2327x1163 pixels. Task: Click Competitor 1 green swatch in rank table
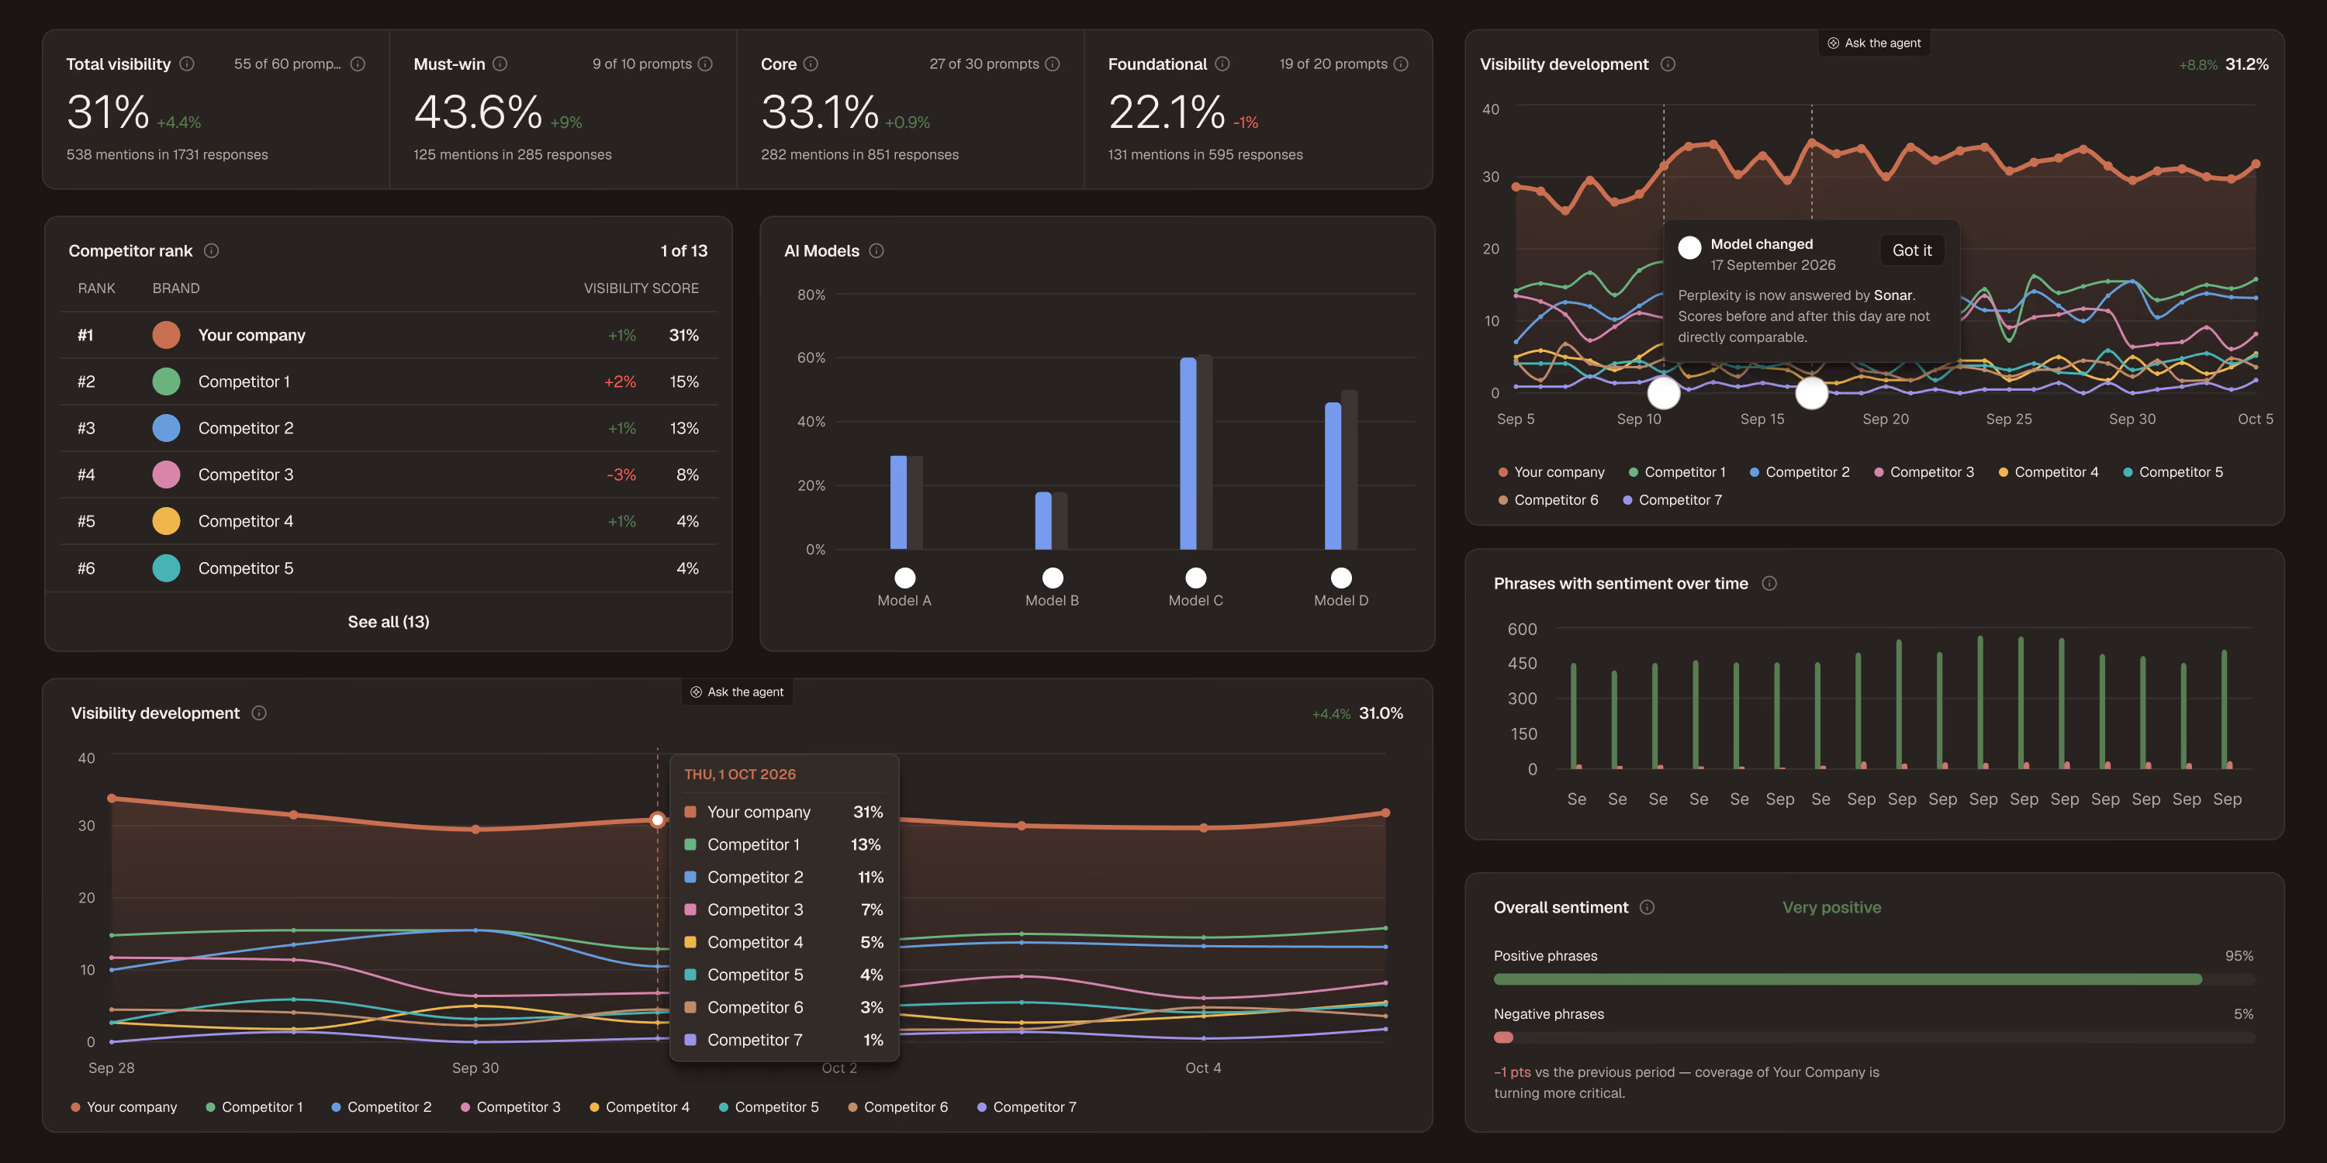[x=166, y=382]
